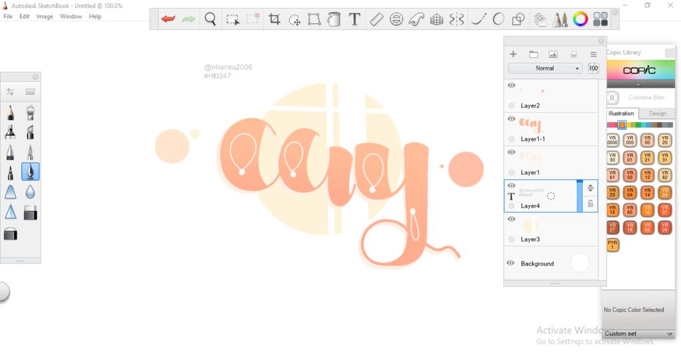Click the red Undo arrow

tap(168, 19)
